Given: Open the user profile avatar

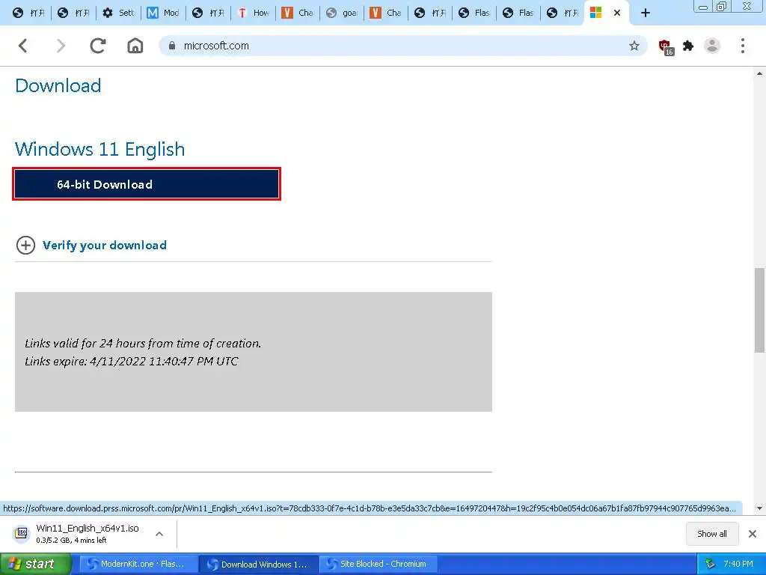Looking at the screenshot, I should coord(712,46).
